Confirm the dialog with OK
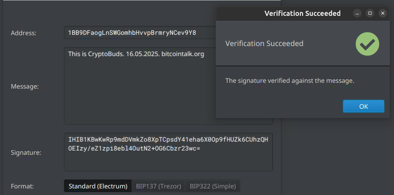Viewport: 394px width, 195px height. 363,106
